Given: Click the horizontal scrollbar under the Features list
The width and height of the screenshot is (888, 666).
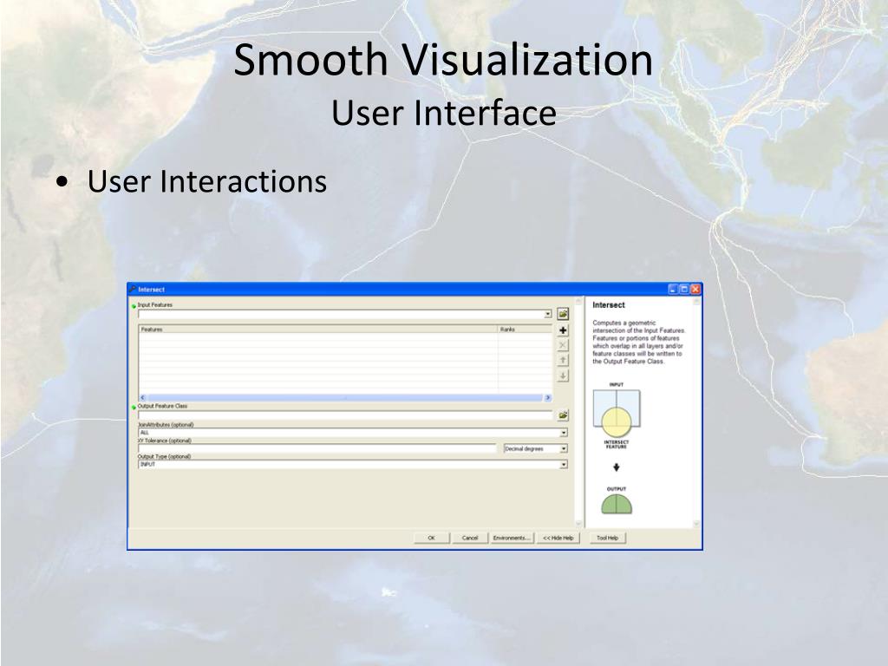Looking at the screenshot, I should tap(345, 397).
